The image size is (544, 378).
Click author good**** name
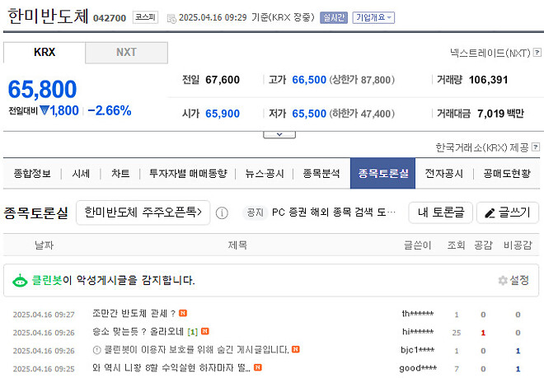pos(418,367)
